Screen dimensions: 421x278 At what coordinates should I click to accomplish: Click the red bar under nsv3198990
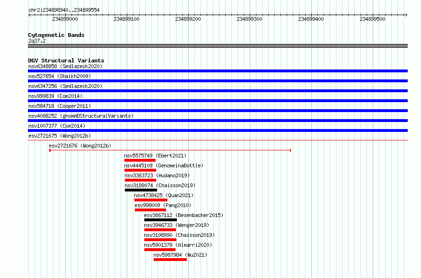(x=160, y=240)
